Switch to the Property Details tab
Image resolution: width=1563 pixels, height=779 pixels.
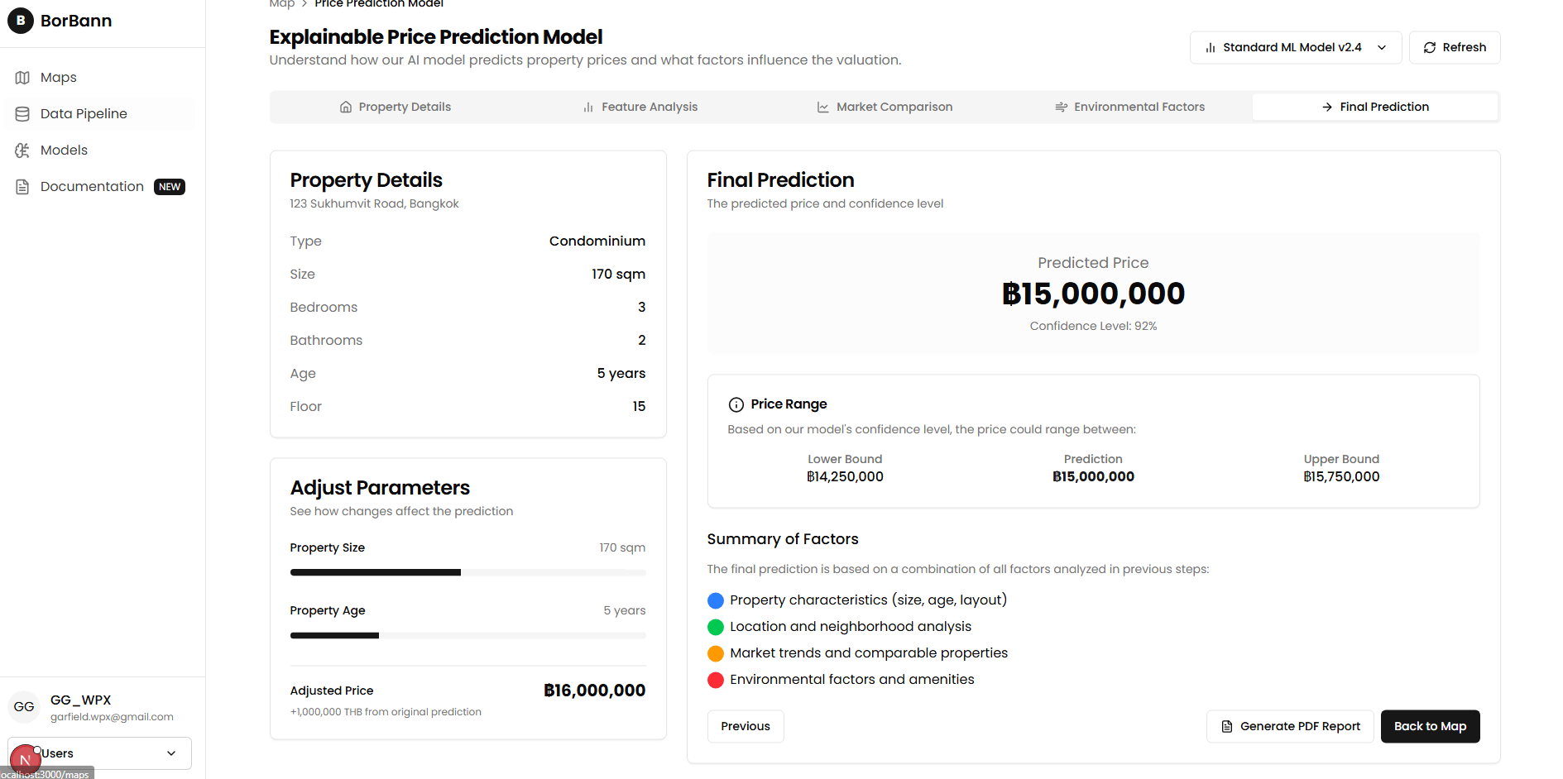click(395, 108)
